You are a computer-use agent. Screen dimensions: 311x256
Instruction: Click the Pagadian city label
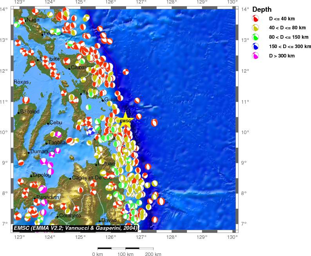pos(47,197)
